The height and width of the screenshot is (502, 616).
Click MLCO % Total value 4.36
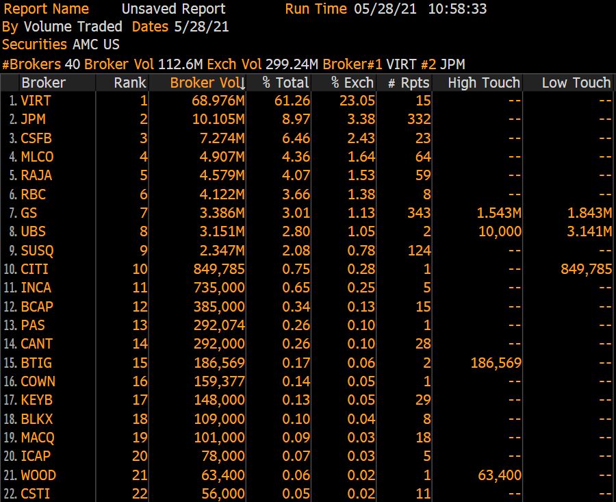click(x=296, y=156)
